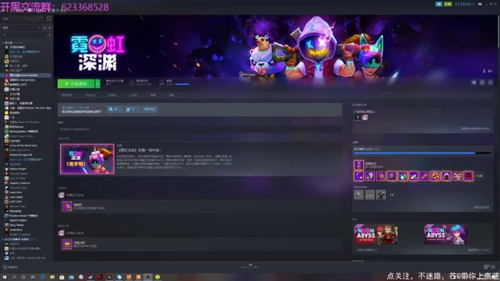
Task: Select Lost Castle in the game list
Action: pyautogui.click(x=16, y=197)
